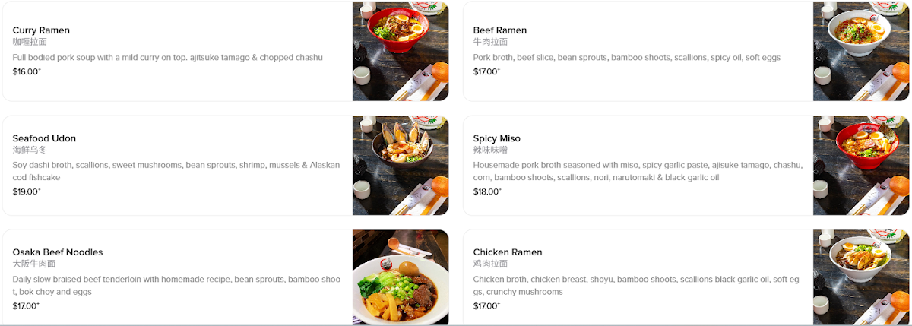Viewport: 912px width, 326px height.
Task: Click the Curry Ramen $16.00 price
Action: (27, 72)
